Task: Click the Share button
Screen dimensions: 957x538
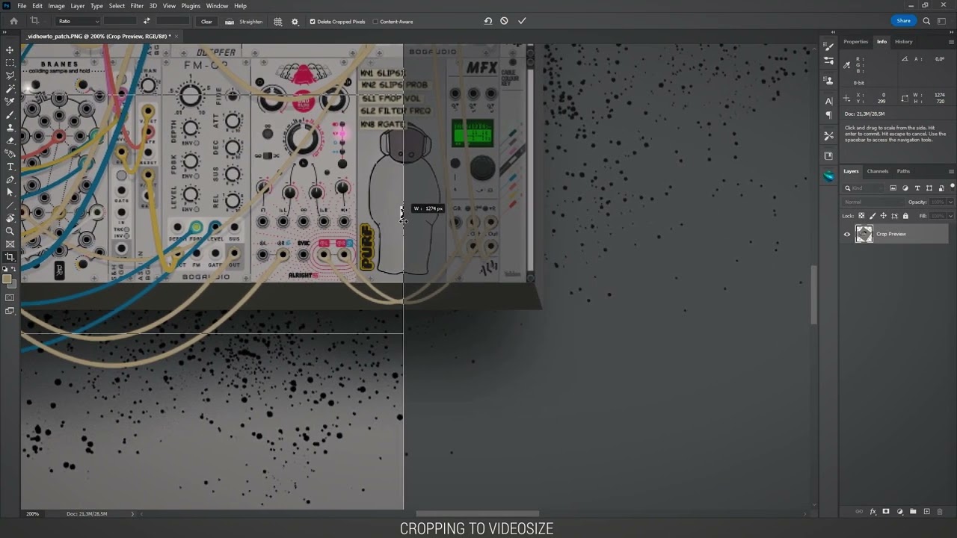Action: (x=904, y=21)
